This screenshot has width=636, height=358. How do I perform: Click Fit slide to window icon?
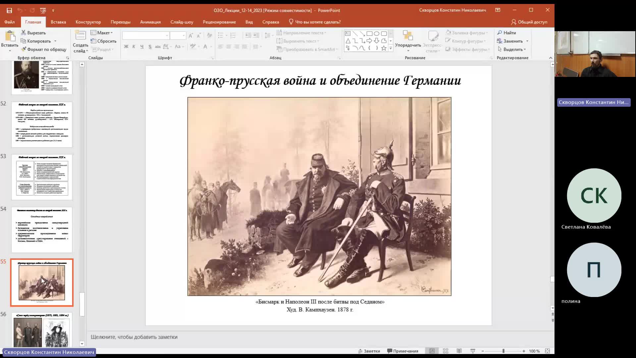548,351
